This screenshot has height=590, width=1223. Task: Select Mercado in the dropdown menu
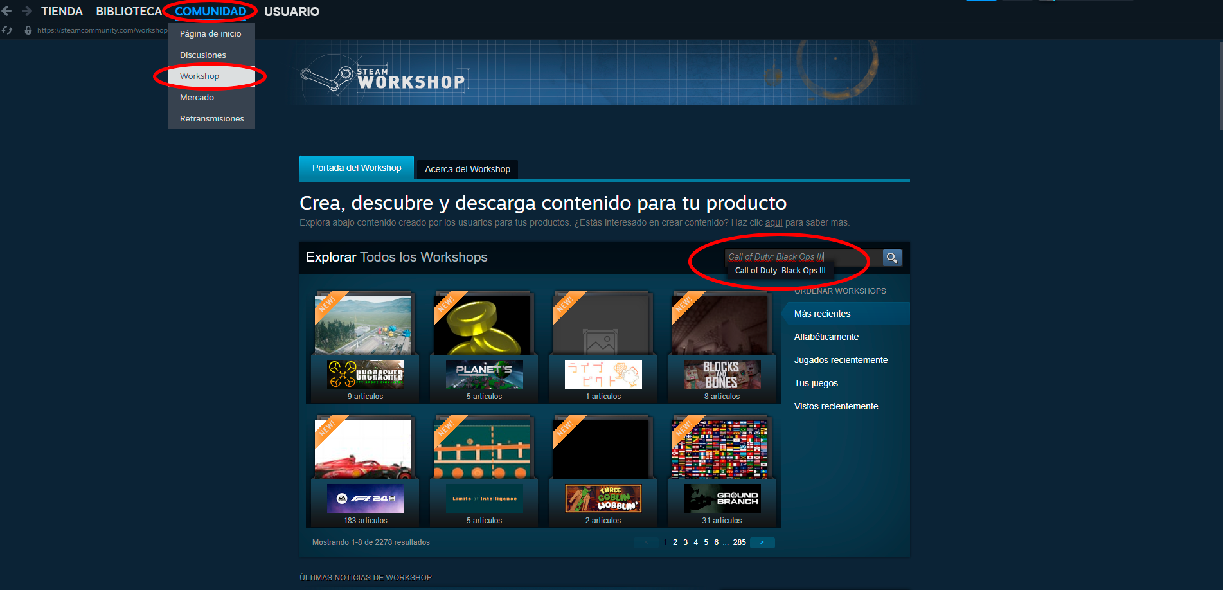pyautogui.click(x=197, y=98)
